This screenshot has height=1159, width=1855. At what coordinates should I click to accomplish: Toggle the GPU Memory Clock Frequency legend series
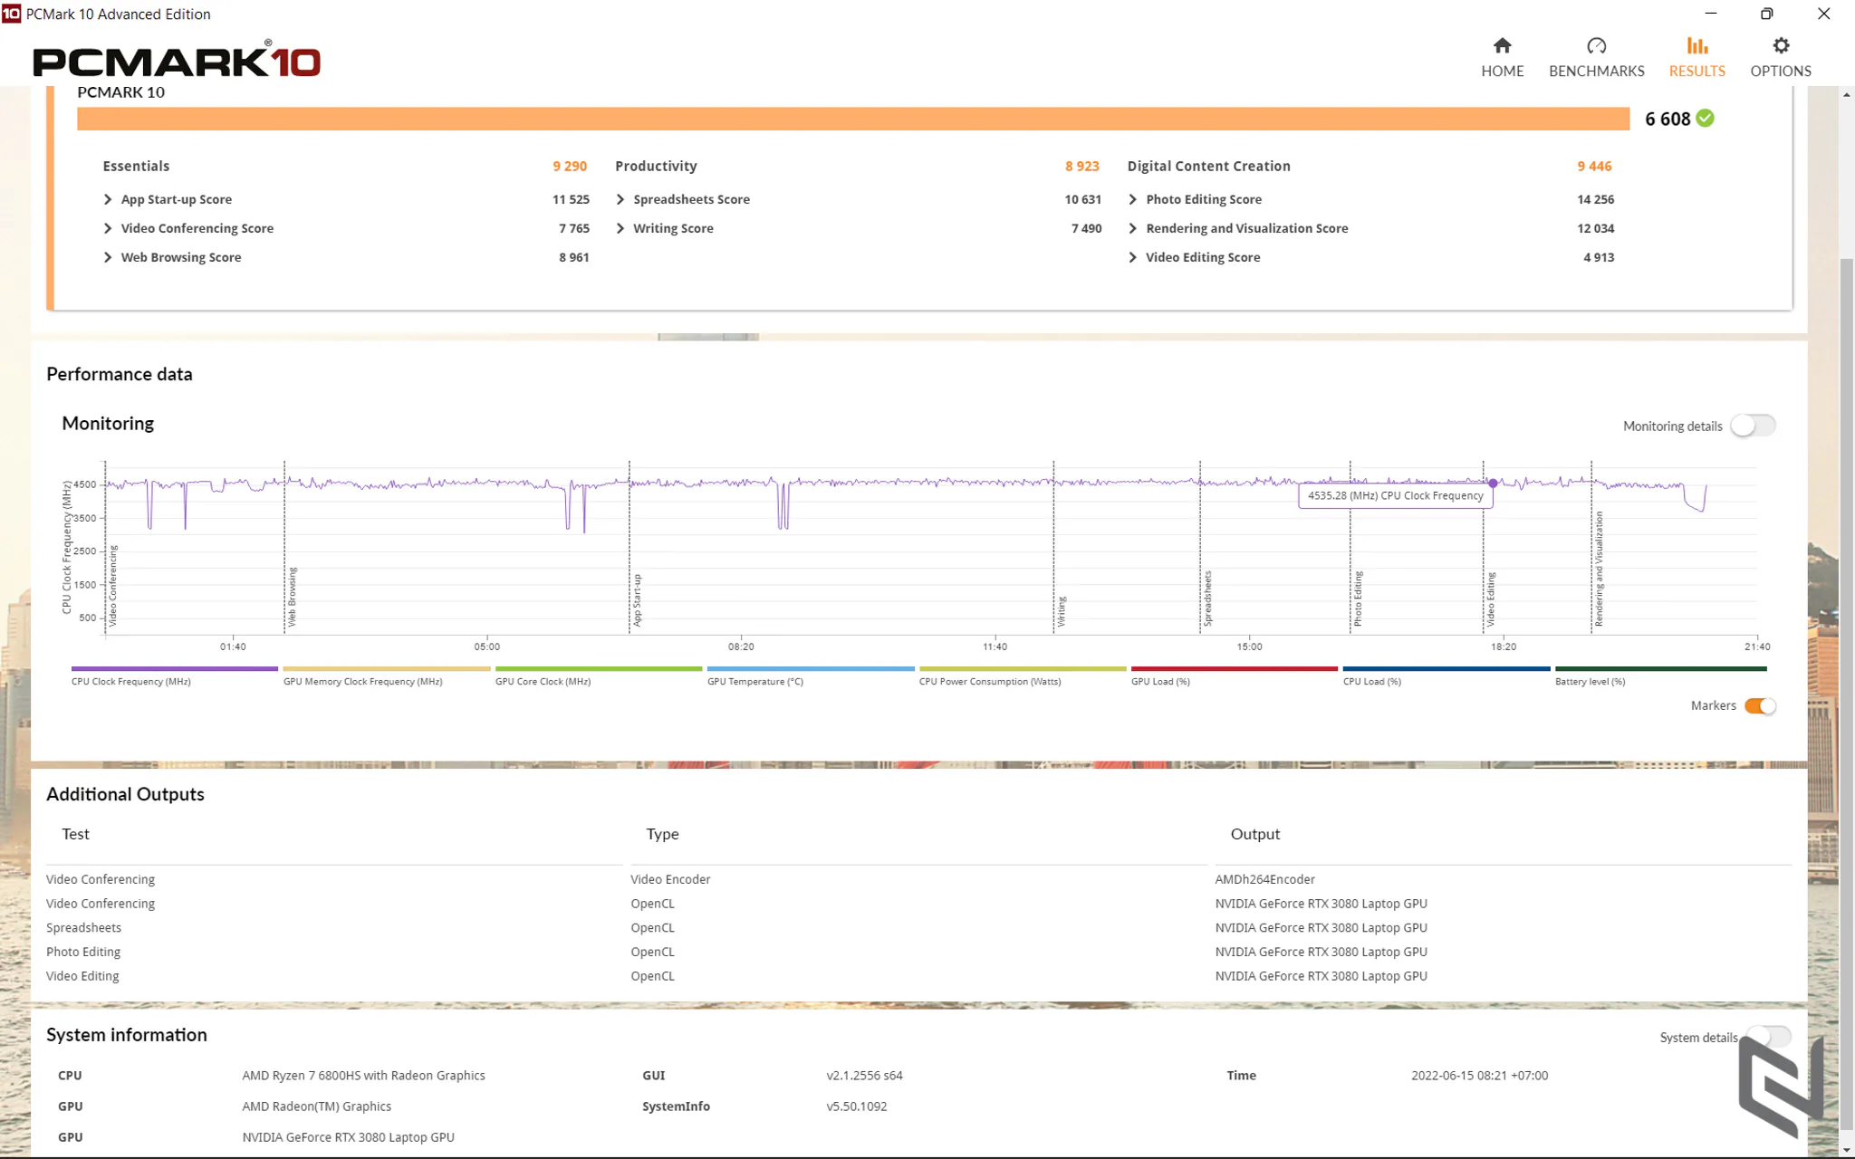point(387,675)
